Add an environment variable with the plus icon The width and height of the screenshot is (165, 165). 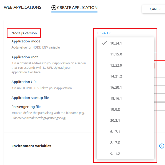click(162, 146)
